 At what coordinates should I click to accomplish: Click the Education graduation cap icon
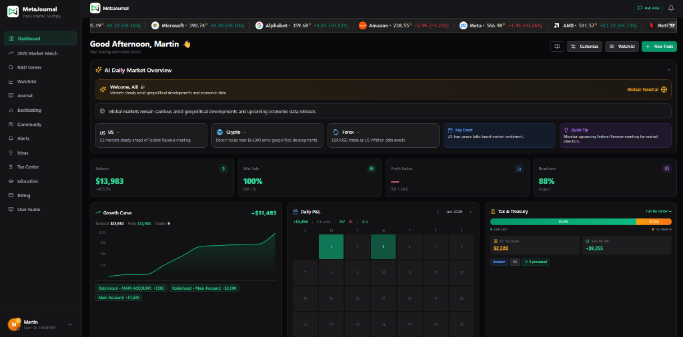click(x=11, y=181)
